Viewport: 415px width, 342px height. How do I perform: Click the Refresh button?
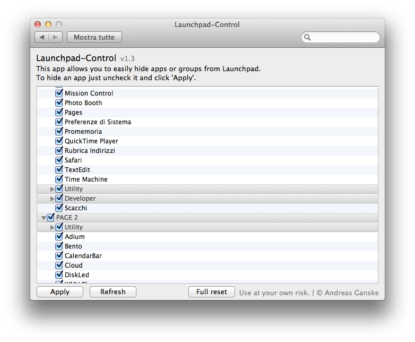tap(113, 292)
